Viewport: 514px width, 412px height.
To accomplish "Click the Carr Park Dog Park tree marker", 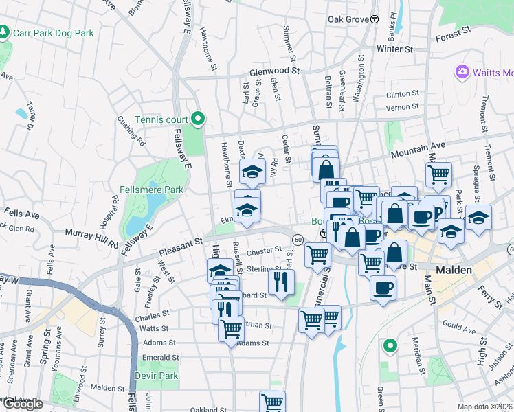I will [x=3, y=32].
